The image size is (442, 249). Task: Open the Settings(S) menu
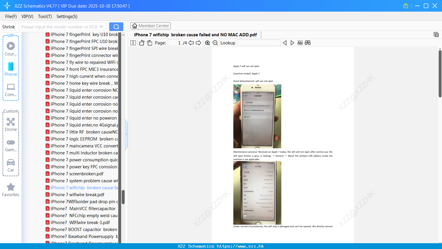pyautogui.click(x=67, y=17)
